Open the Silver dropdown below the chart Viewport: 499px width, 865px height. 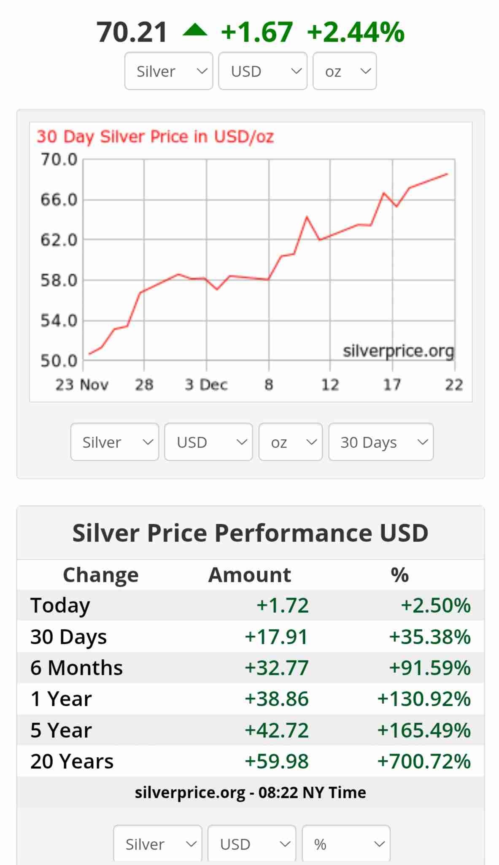[115, 442]
